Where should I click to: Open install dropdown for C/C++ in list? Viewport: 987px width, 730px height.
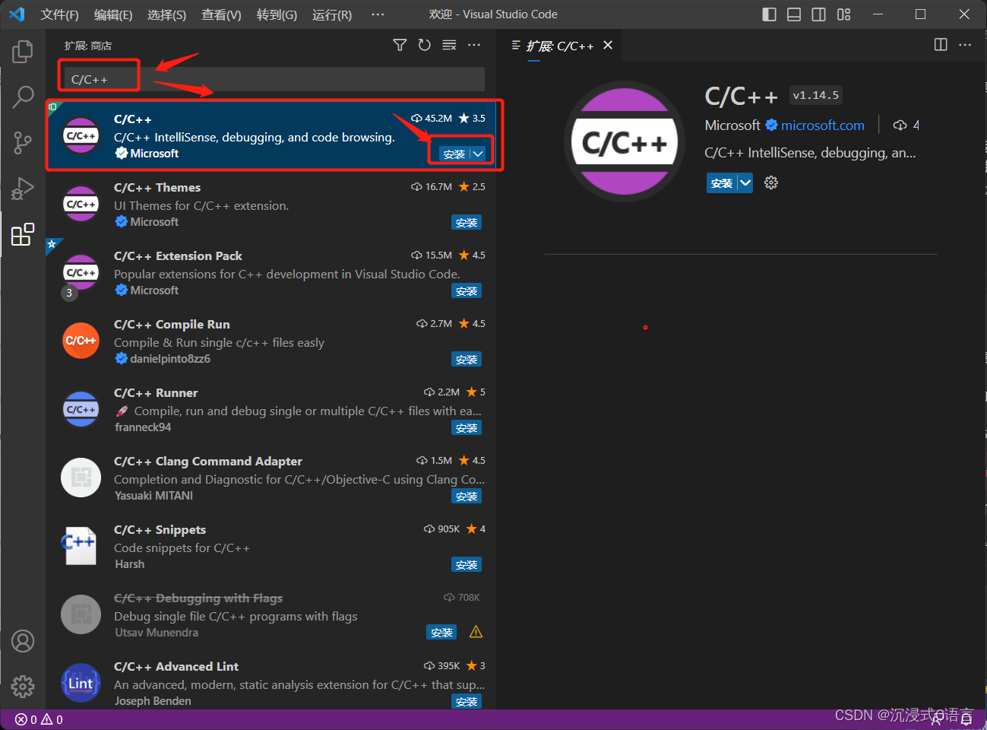[478, 154]
